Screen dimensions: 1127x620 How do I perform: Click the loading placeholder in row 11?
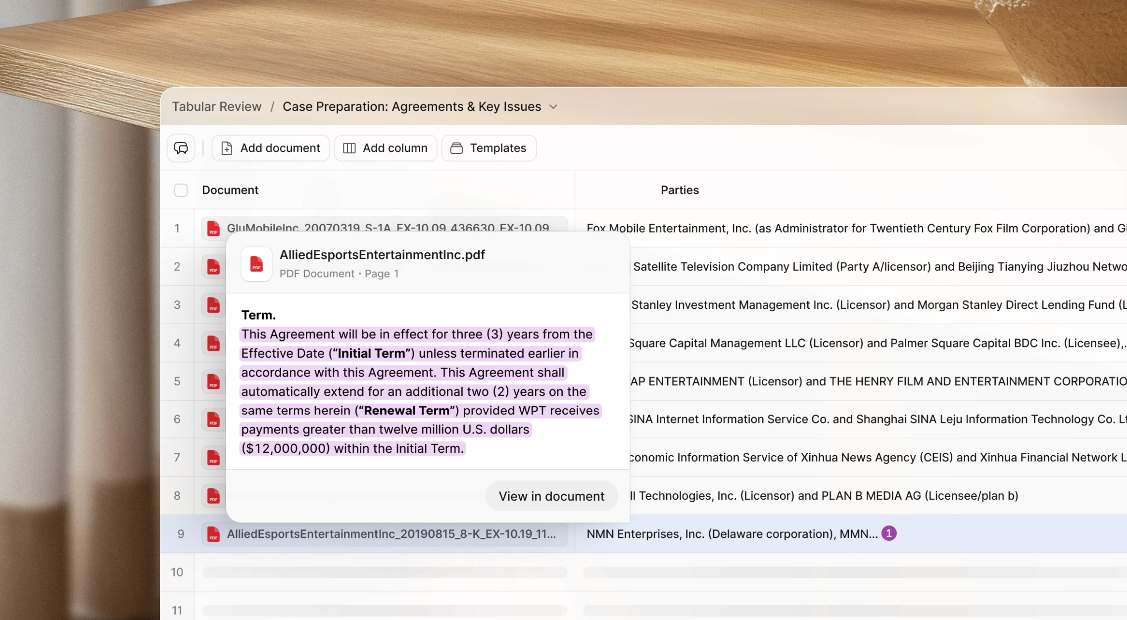pos(385,610)
